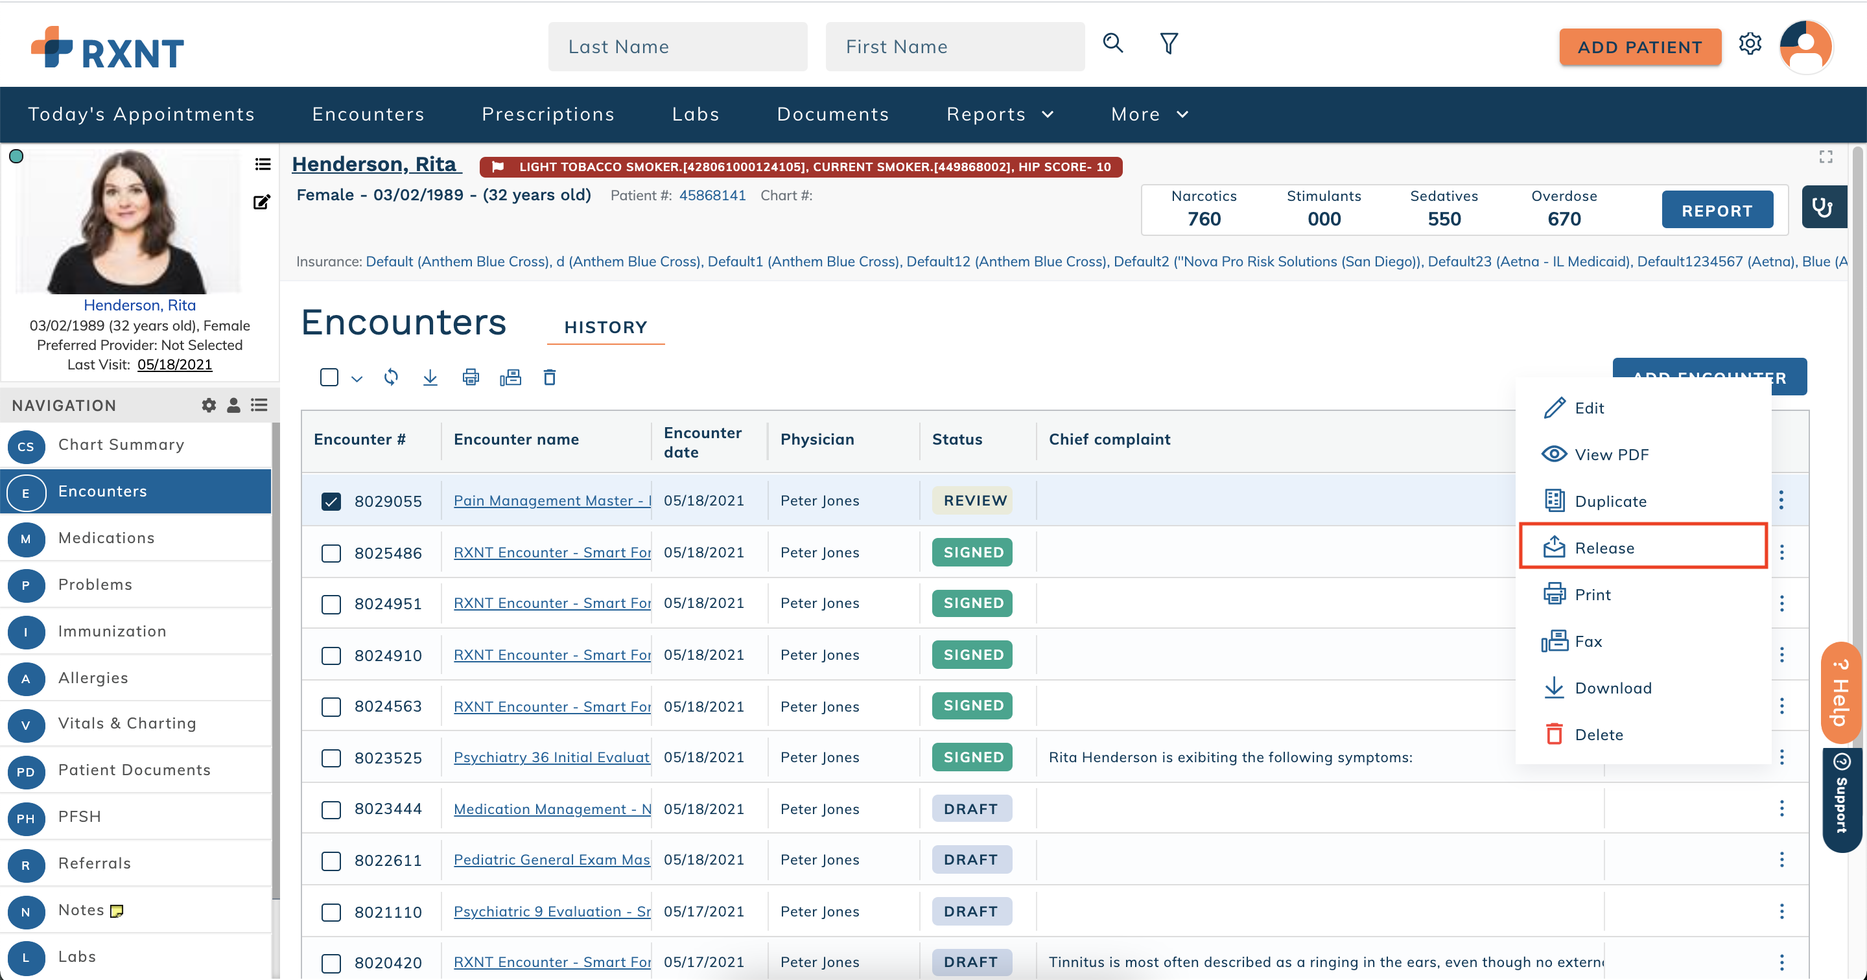The width and height of the screenshot is (1867, 980).
Task: Open Today's Appointments in top menu
Action: [x=141, y=114]
